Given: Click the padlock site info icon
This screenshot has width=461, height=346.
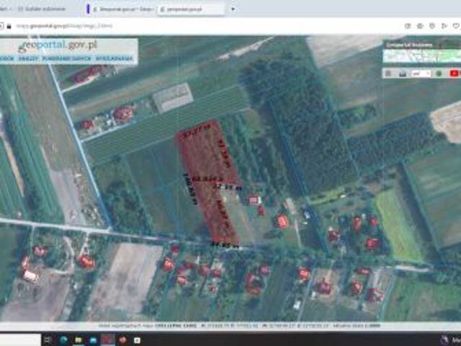Looking at the screenshot, I should point(7,25).
